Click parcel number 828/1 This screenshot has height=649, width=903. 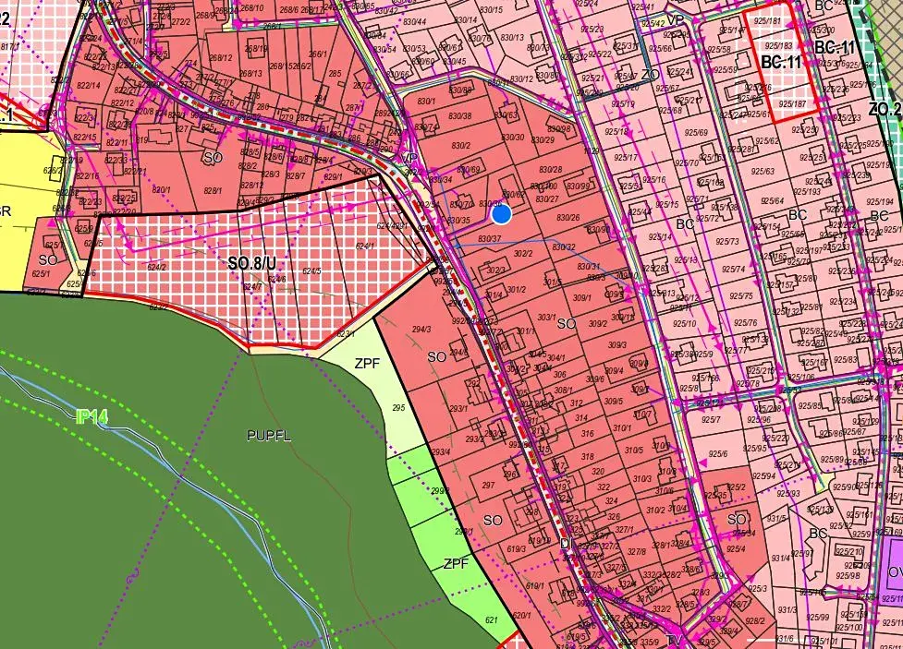213,190
